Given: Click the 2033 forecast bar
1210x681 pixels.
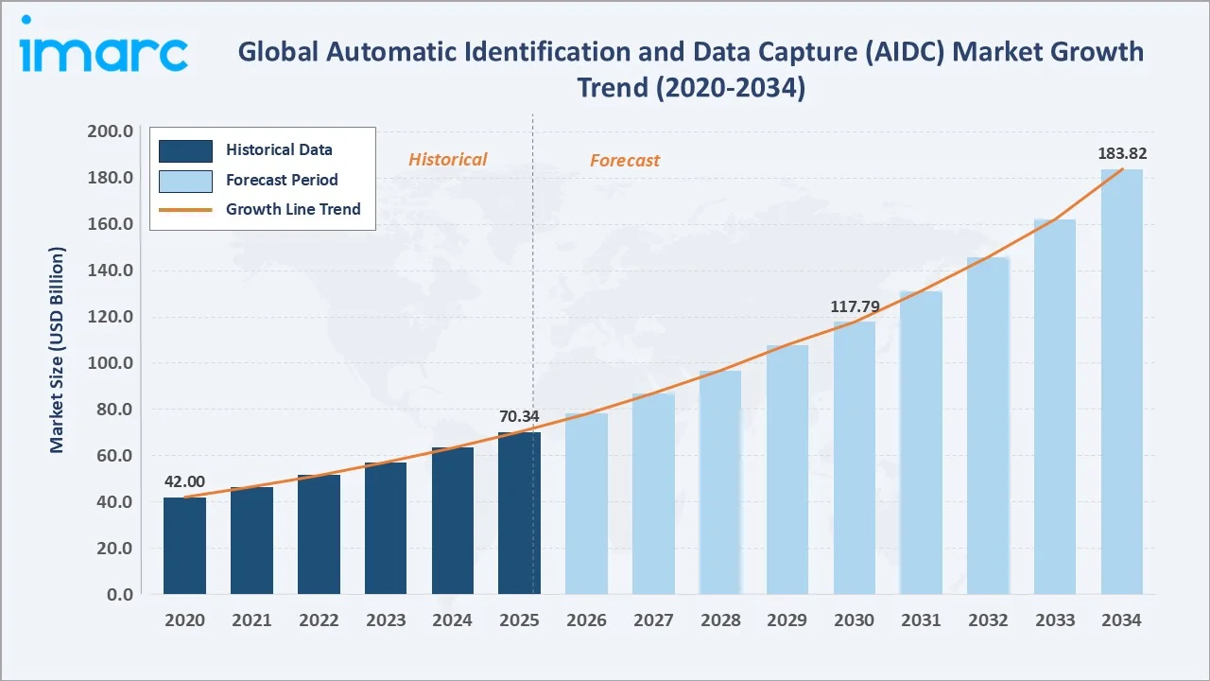Looking at the screenshot, I should point(1055,407).
